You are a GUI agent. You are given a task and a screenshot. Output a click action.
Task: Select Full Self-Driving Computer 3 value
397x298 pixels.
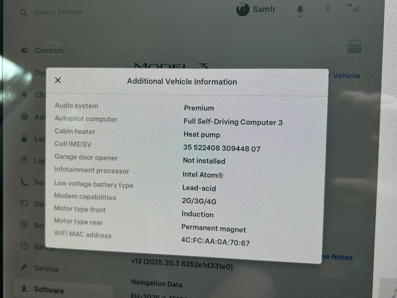point(233,122)
